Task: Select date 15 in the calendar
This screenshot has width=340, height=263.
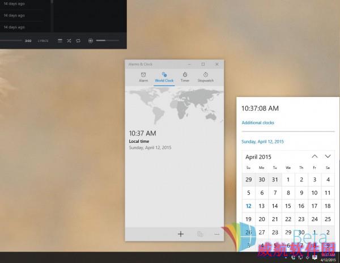Action: (x=288, y=206)
